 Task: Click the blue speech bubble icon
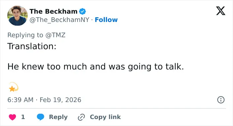(x=40, y=117)
